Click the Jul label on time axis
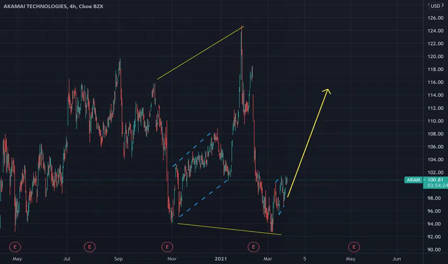448x264 pixels. pos(66,259)
